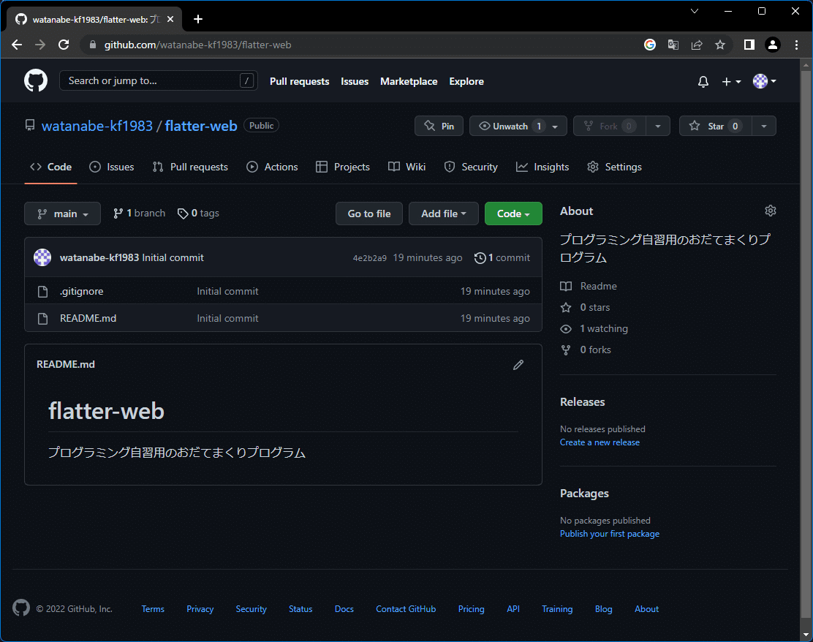Click the page vertical scrollbar down arrow

coord(806,635)
